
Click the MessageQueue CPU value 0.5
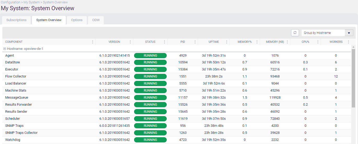(x=305, y=98)
